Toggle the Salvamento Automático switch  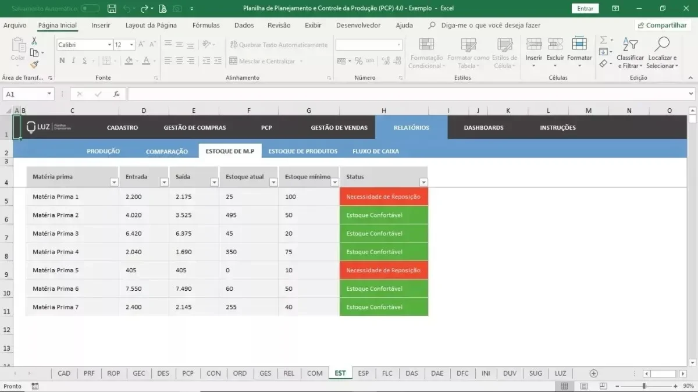coord(90,9)
